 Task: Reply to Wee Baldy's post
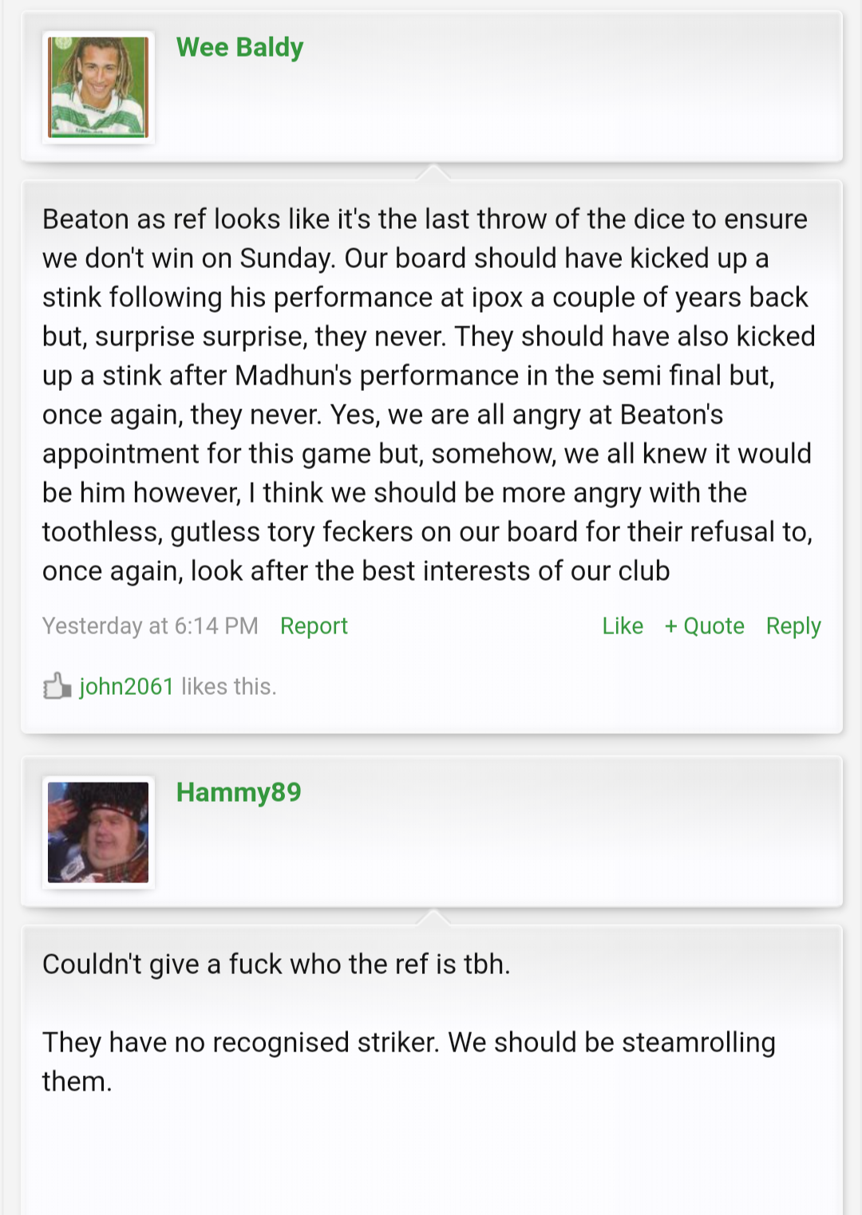[x=793, y=626]
